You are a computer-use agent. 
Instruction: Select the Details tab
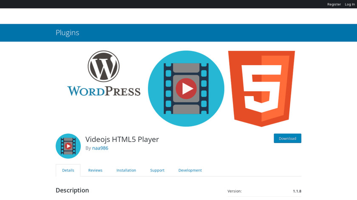(x=68, y=170)
